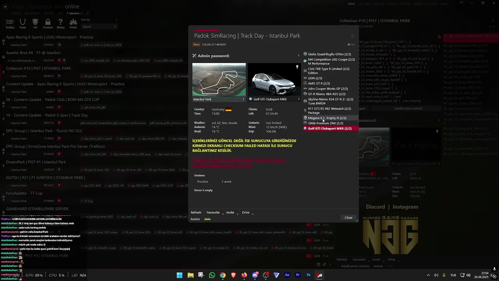Click the Mini logo beside John Cooper Works GP
The width and height of the screenshot is (499, 281).
pos(305,89)
